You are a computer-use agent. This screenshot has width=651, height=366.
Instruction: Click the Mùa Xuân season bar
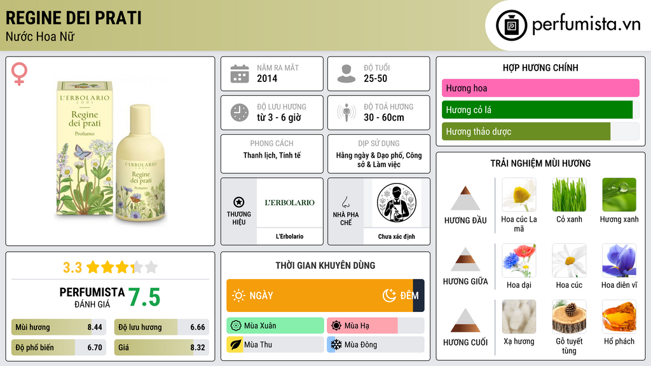275,326
